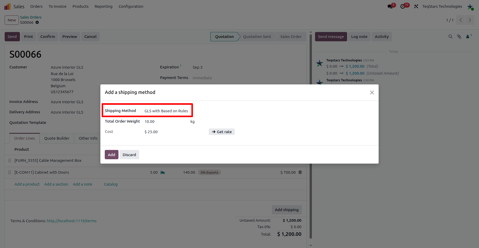Schedule an Activity in chatter

382,37
